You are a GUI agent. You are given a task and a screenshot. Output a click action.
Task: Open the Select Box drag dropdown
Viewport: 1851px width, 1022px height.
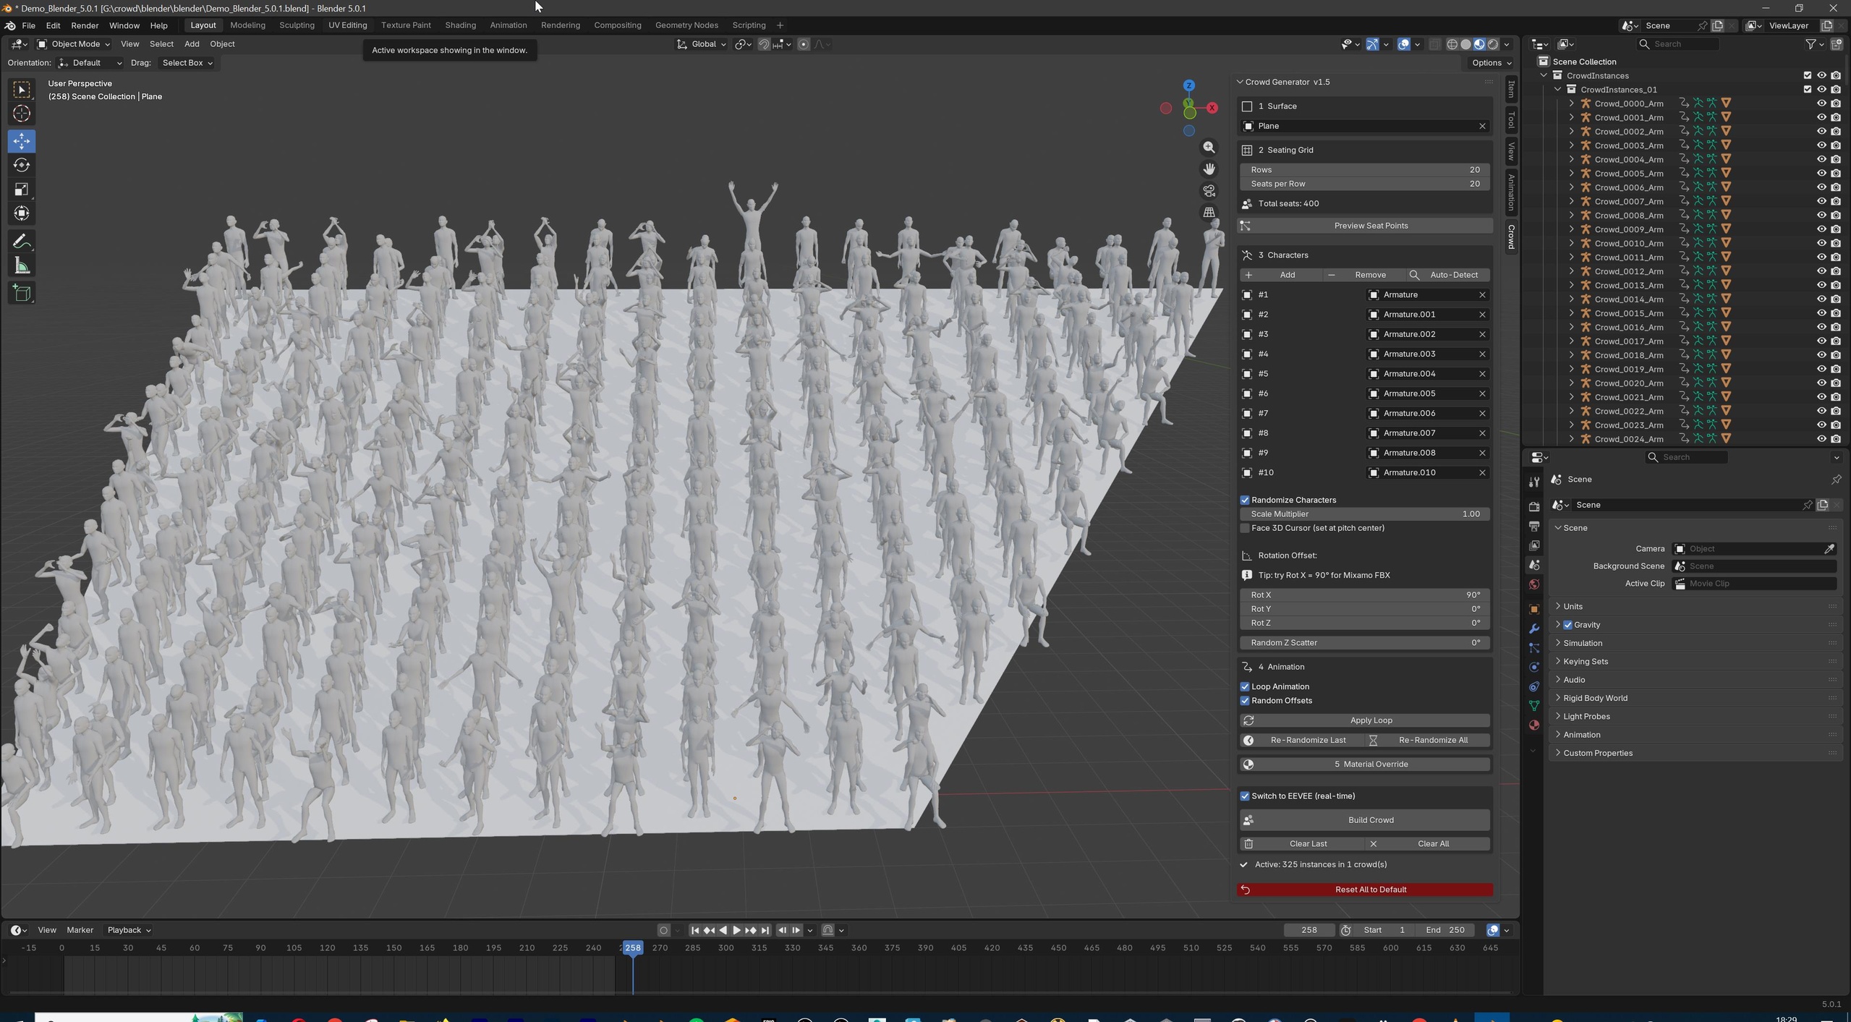tap(187, 63)
